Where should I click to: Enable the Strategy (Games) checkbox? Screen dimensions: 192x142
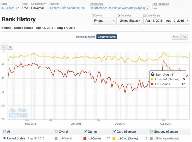coord(151,131)
